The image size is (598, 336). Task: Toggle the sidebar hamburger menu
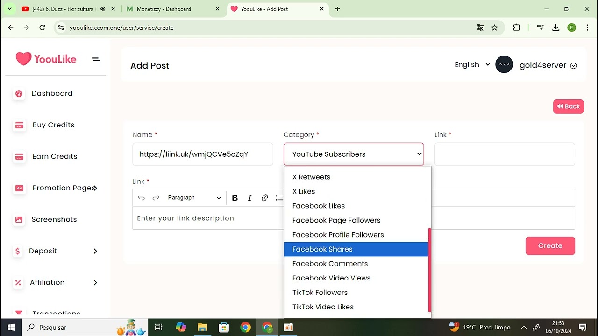click(x=95, y=60)
